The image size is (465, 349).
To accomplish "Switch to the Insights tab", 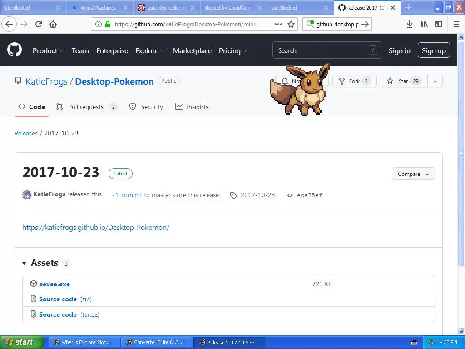I will click(192, 107).
